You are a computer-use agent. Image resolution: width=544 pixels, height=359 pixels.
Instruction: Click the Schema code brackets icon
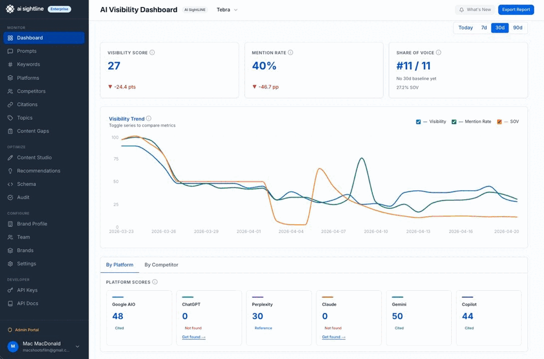point(10,184)
